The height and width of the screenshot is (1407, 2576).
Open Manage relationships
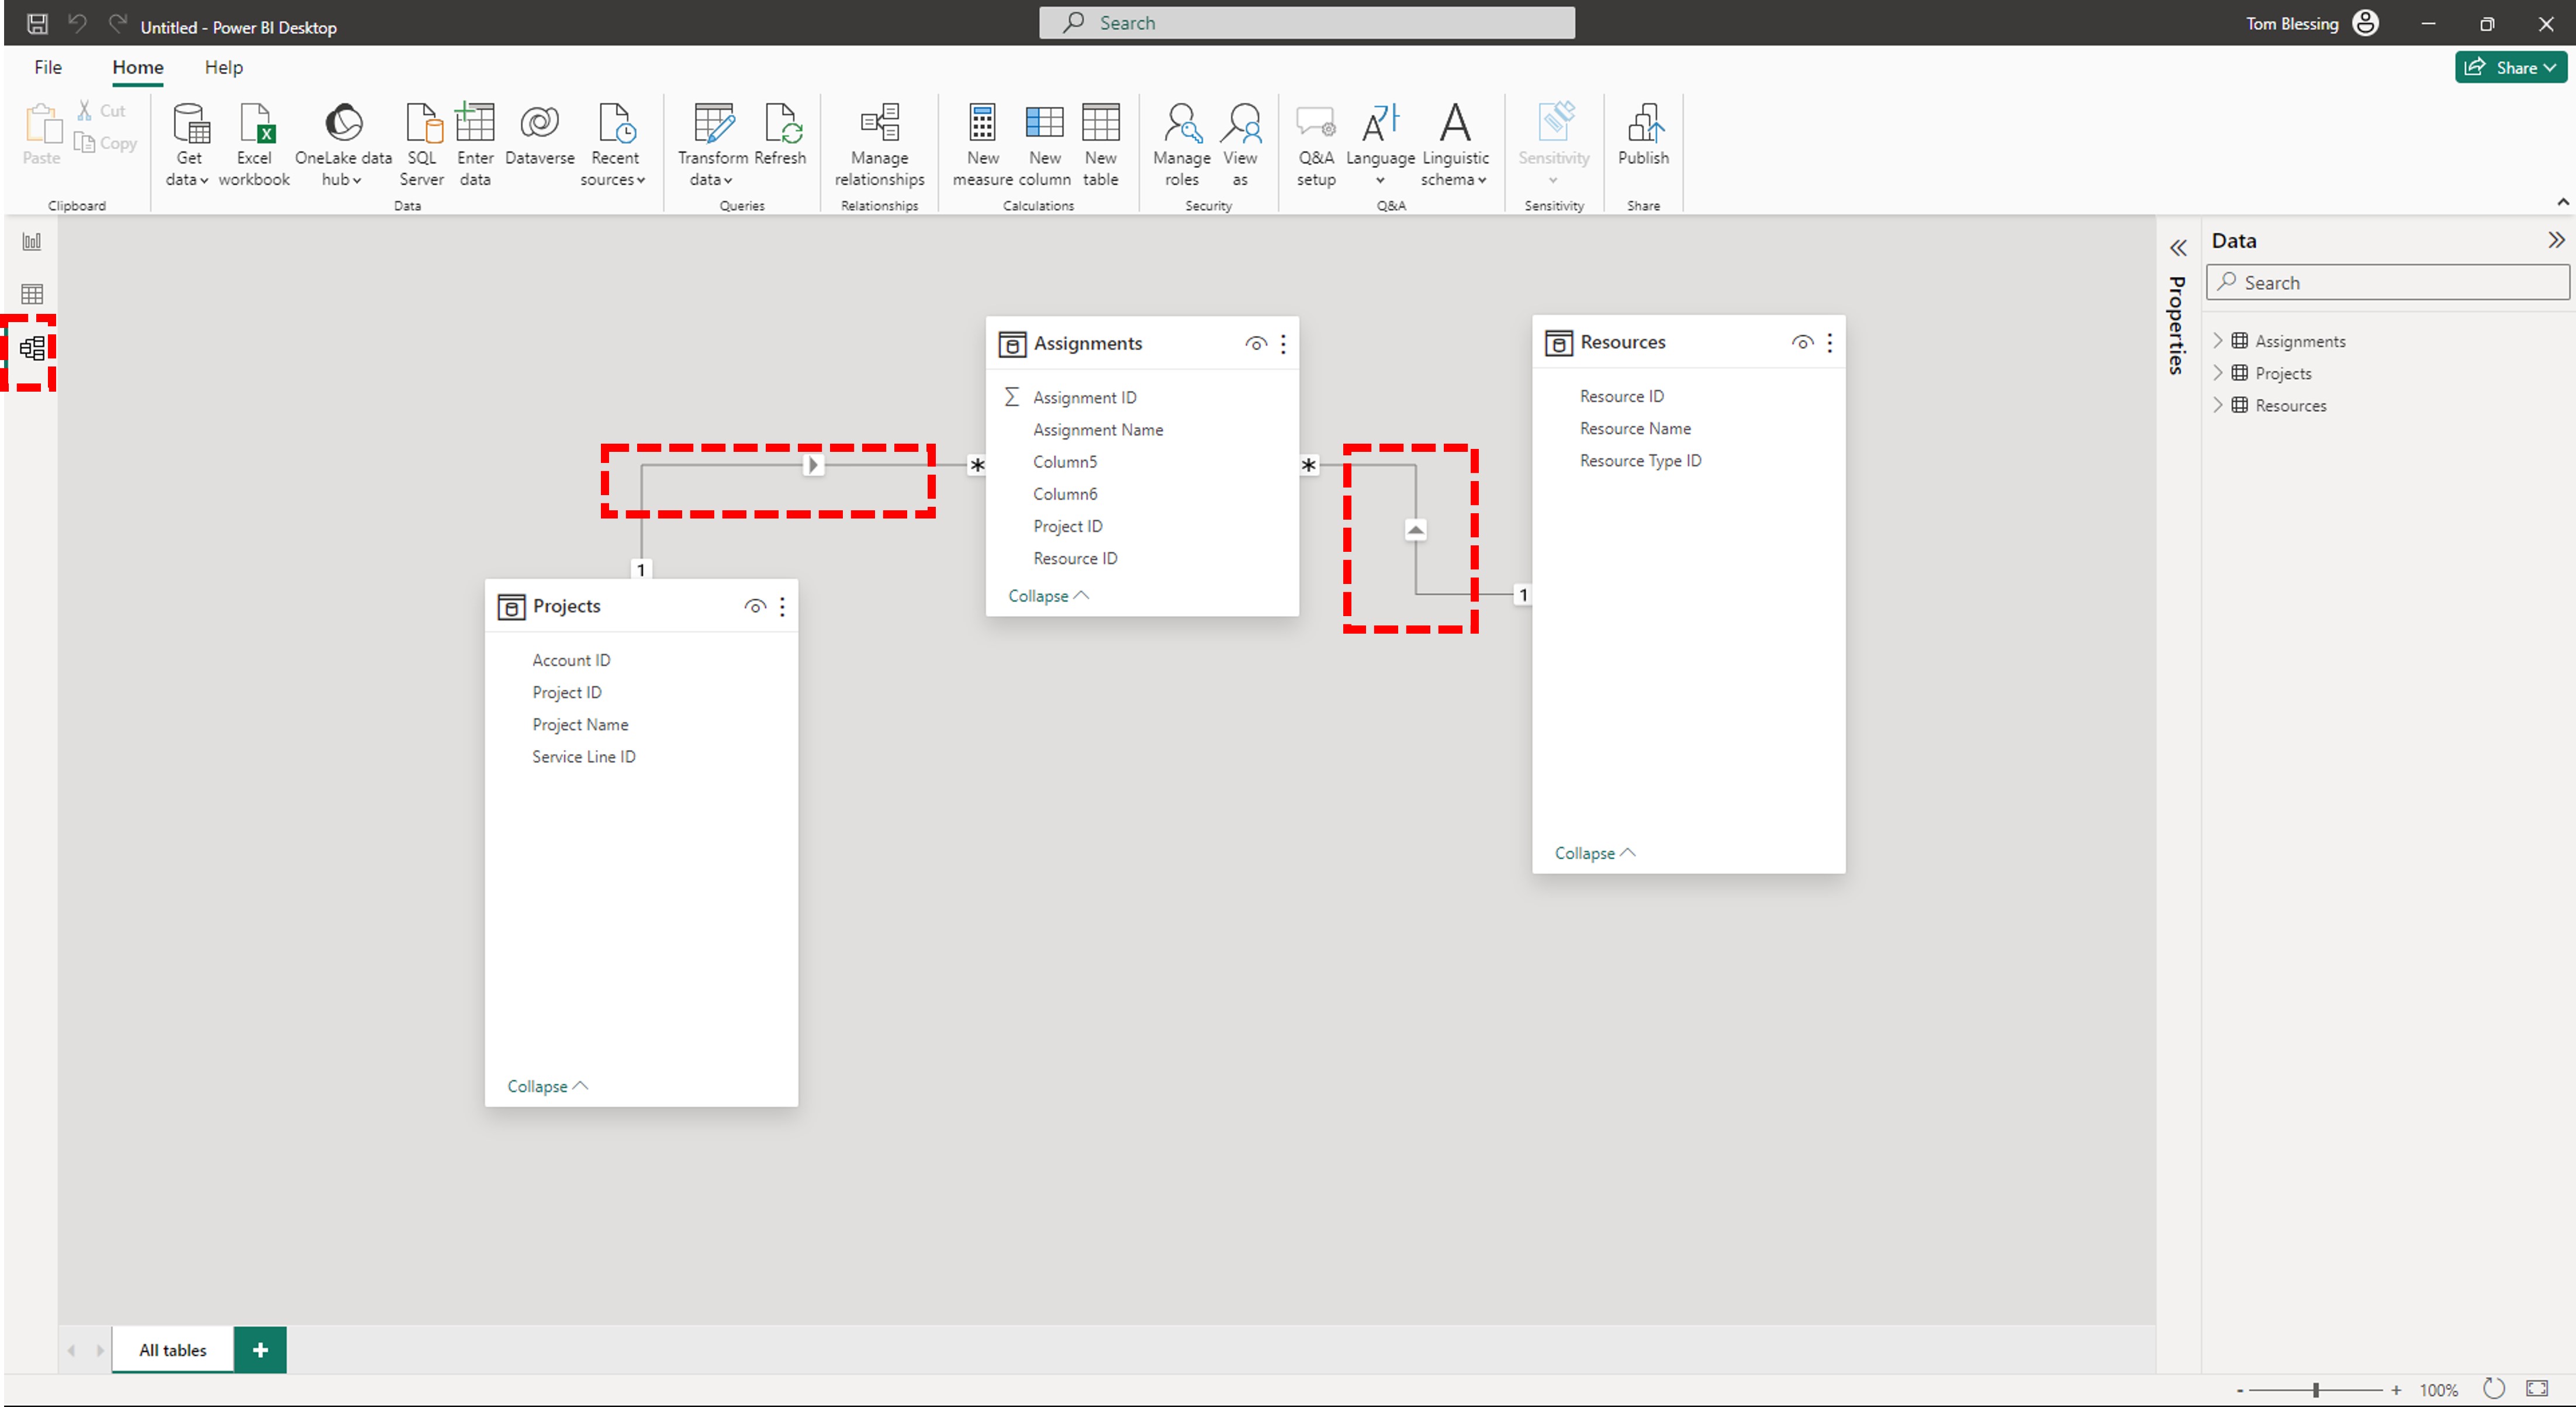[x=878, y=143]
